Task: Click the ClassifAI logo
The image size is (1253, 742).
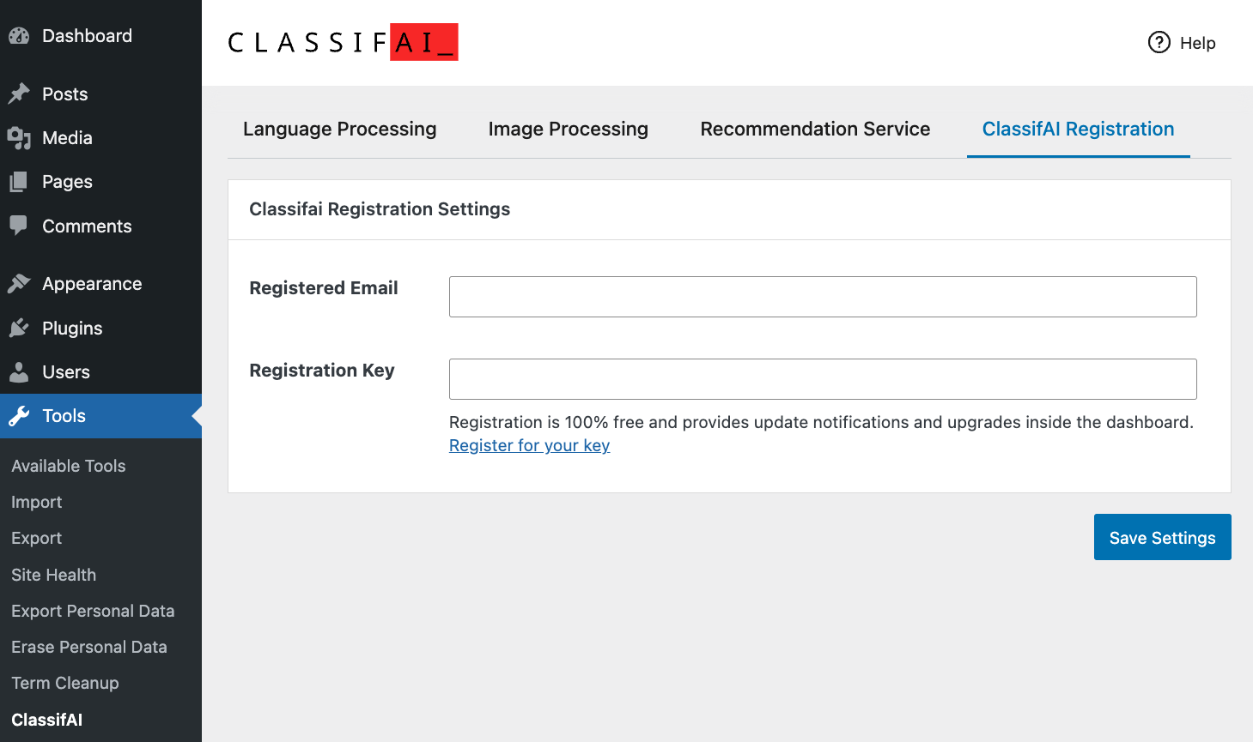Action: point(343,41)
